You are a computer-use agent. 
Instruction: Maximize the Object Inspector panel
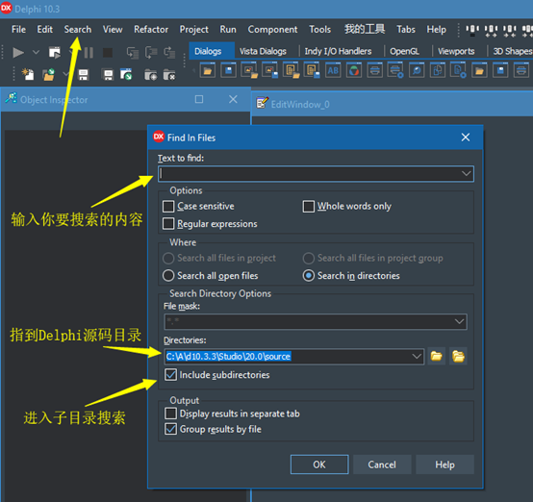coord(199,99)
